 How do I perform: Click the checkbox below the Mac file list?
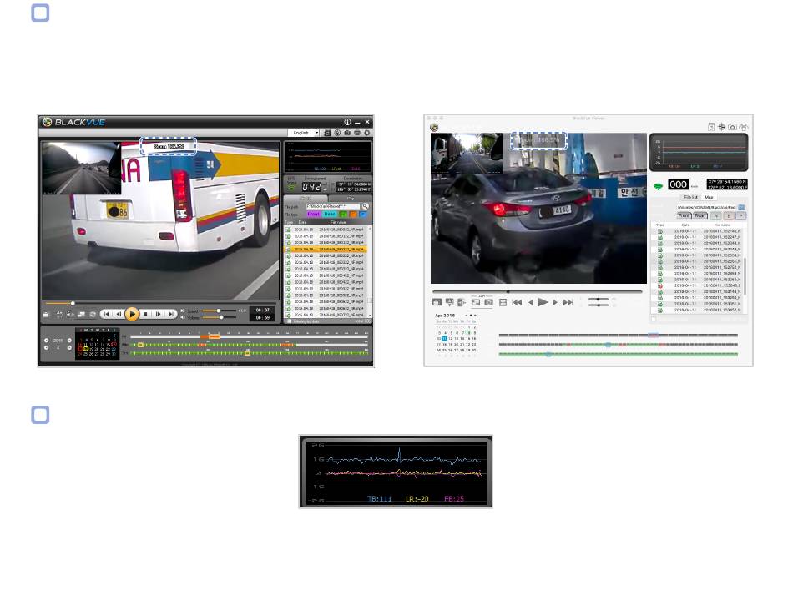pyautogui.click(x=654, y=319)
